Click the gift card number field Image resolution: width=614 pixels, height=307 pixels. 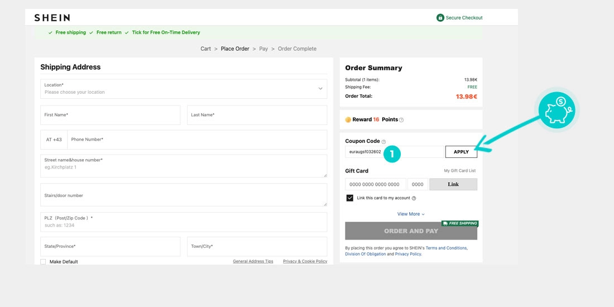point(376,184)
